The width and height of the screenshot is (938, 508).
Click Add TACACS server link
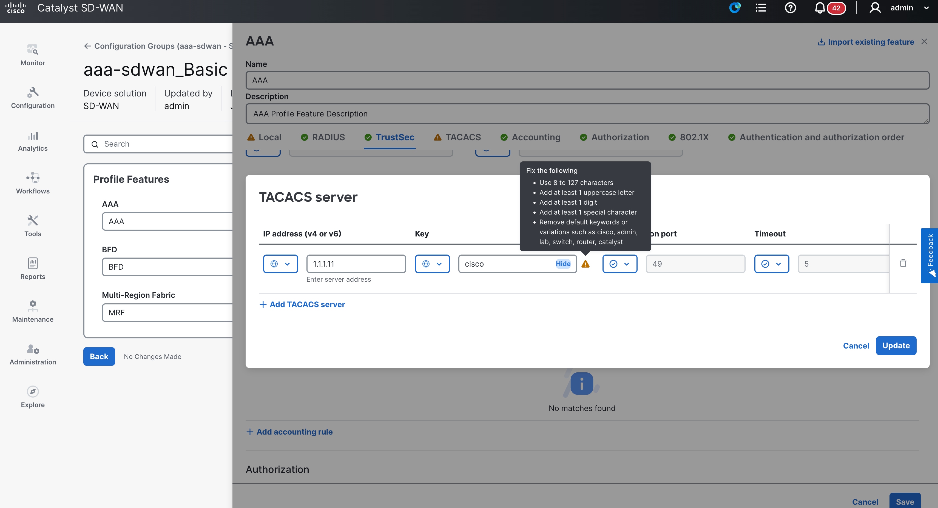302,304
